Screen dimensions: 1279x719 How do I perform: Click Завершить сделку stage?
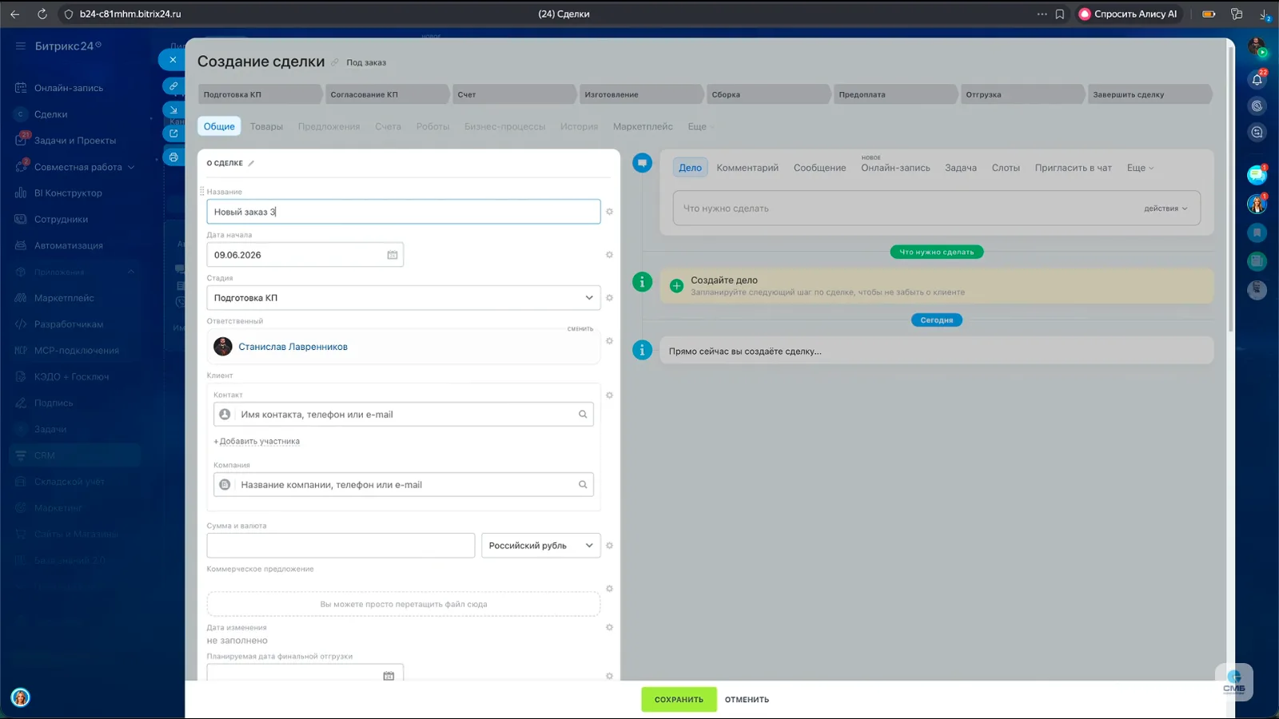click(1150, 94)
